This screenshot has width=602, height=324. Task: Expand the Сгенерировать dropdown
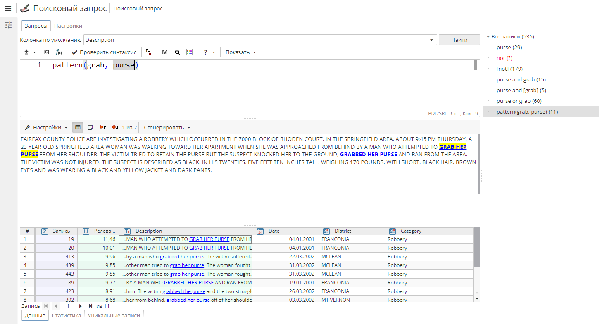(167, 127)
